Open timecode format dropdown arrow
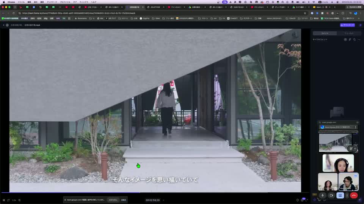364x204 pixels. click(163, 200)
